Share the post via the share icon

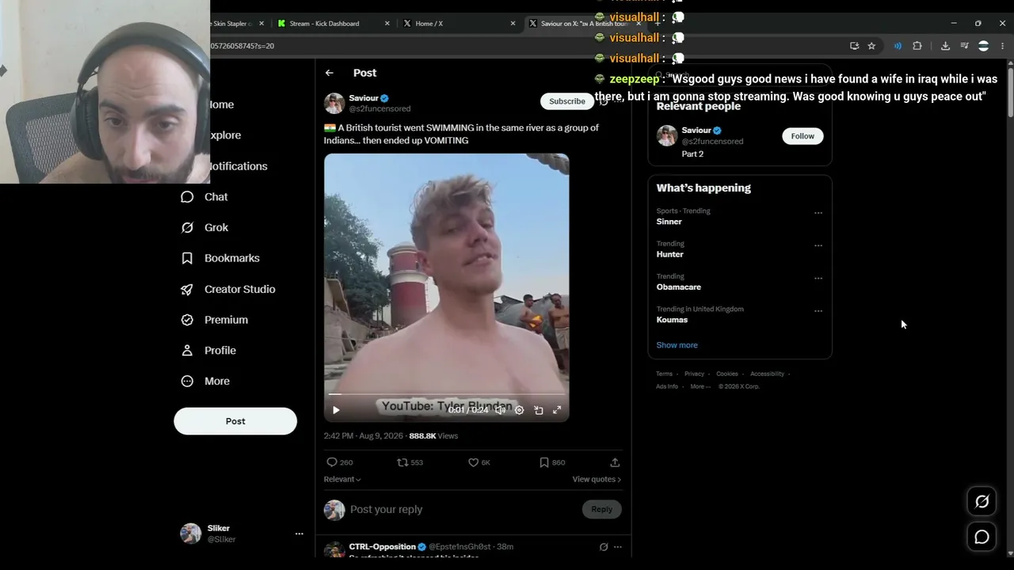click(x=615, y=462)
